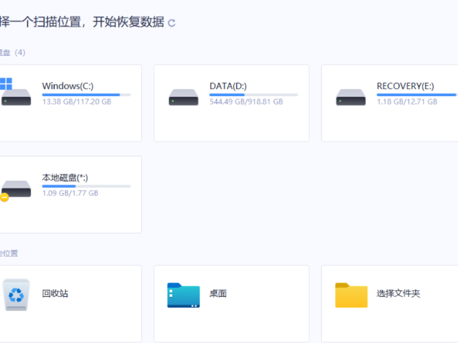Select the DATA(D:) drive icon
Image resolution: width=458 pixels, height=343 pixels.
point(183,97)
